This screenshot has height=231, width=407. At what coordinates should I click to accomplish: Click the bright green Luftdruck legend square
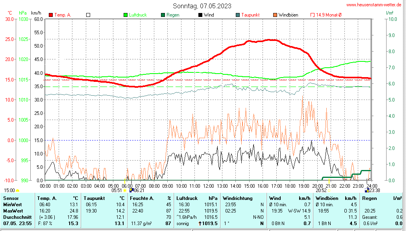(126, 15)
